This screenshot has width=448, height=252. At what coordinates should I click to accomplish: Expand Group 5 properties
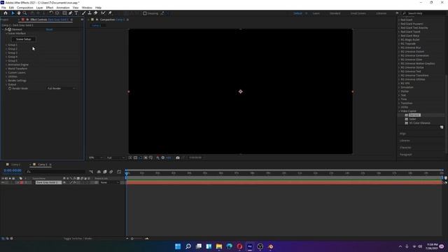pos(6,61)
